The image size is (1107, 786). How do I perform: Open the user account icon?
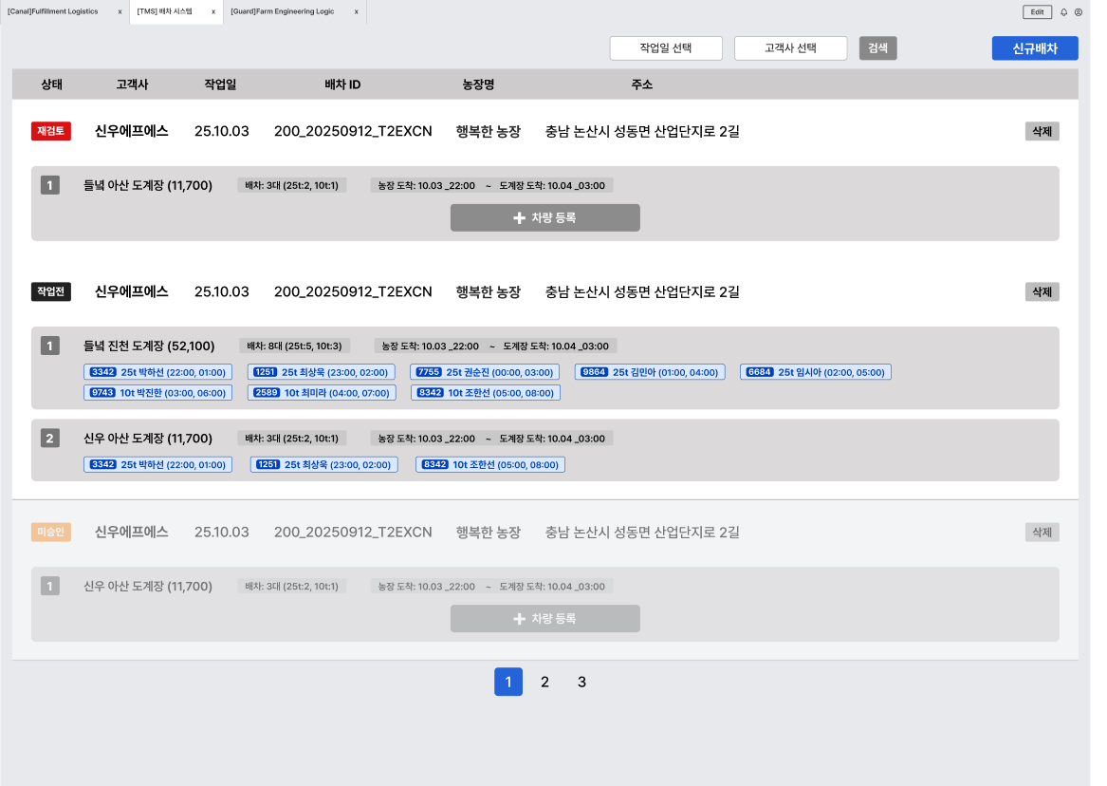pos(1078,12)
